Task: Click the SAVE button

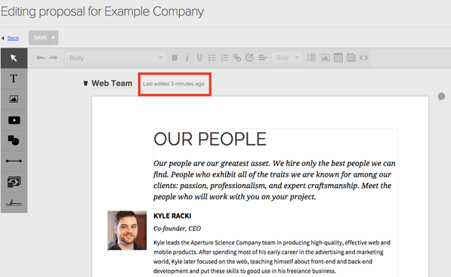Action: [x=39, y=38]
